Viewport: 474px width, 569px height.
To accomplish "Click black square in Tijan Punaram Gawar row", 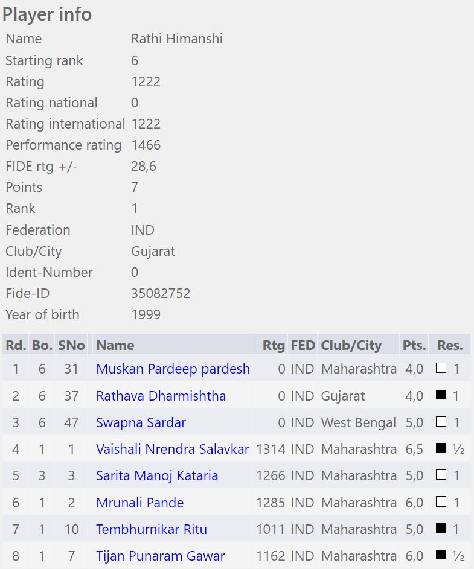I will click(441, 555).
